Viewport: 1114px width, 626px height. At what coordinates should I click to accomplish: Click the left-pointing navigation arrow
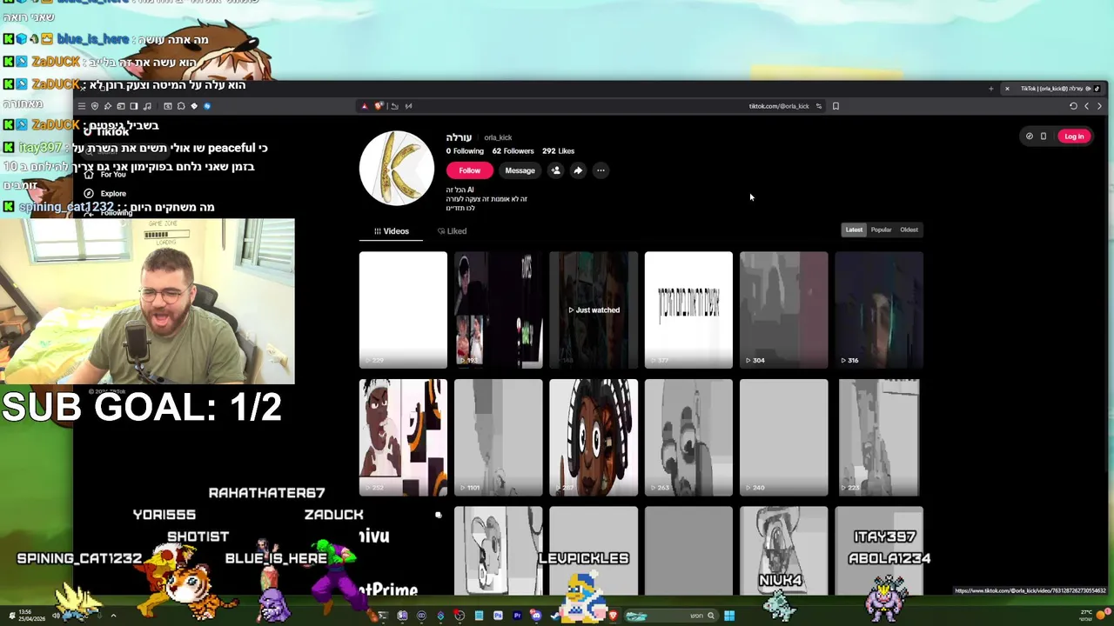click(x=1086, y=106)
